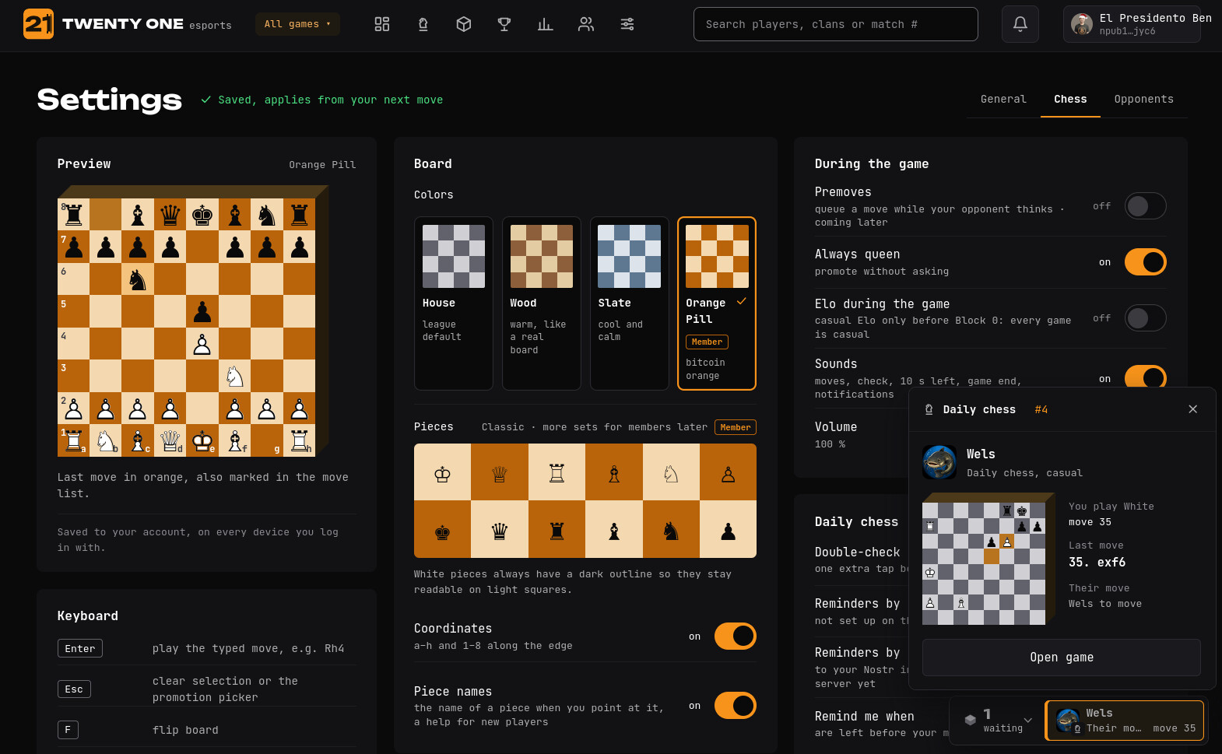1222x754 pixels.
Task: Select the Orange Pill board color
Action: (x=717, y=303)
